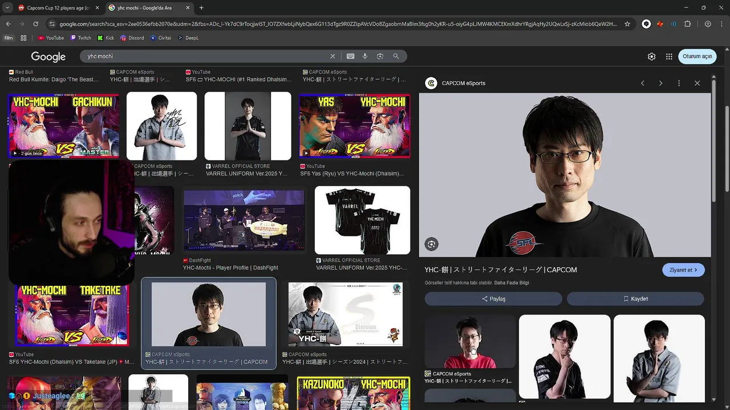Open the DeepL bookmark

tap(188, 38)
